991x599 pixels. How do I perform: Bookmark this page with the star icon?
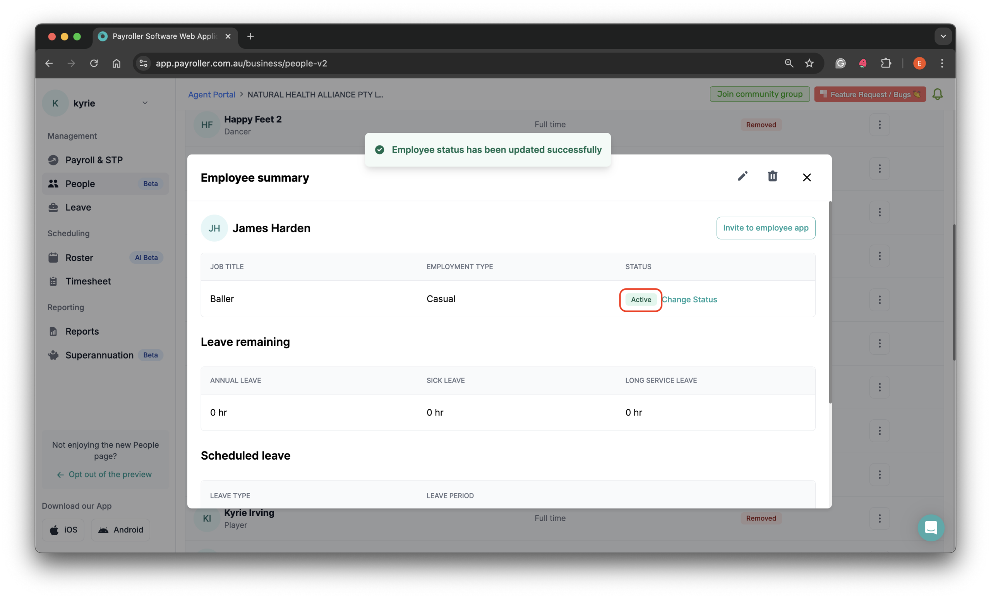pos(809,63)
